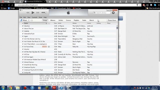Open Google Chrome from the taskbar
The width and height of the screenshot is (160, 90).
click(x=10, y=88)
